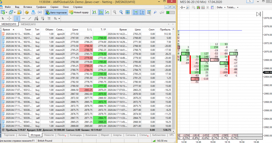The height and width of the screenshot is (143, 272).
Task: Toggle the Auto-trading button
Action: [x=56, y=13]
